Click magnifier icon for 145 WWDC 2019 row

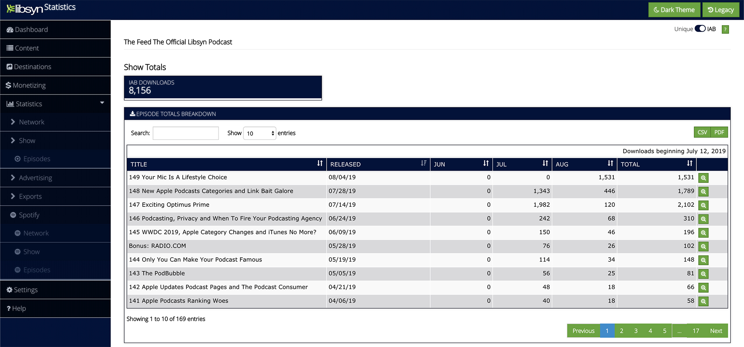703,233
